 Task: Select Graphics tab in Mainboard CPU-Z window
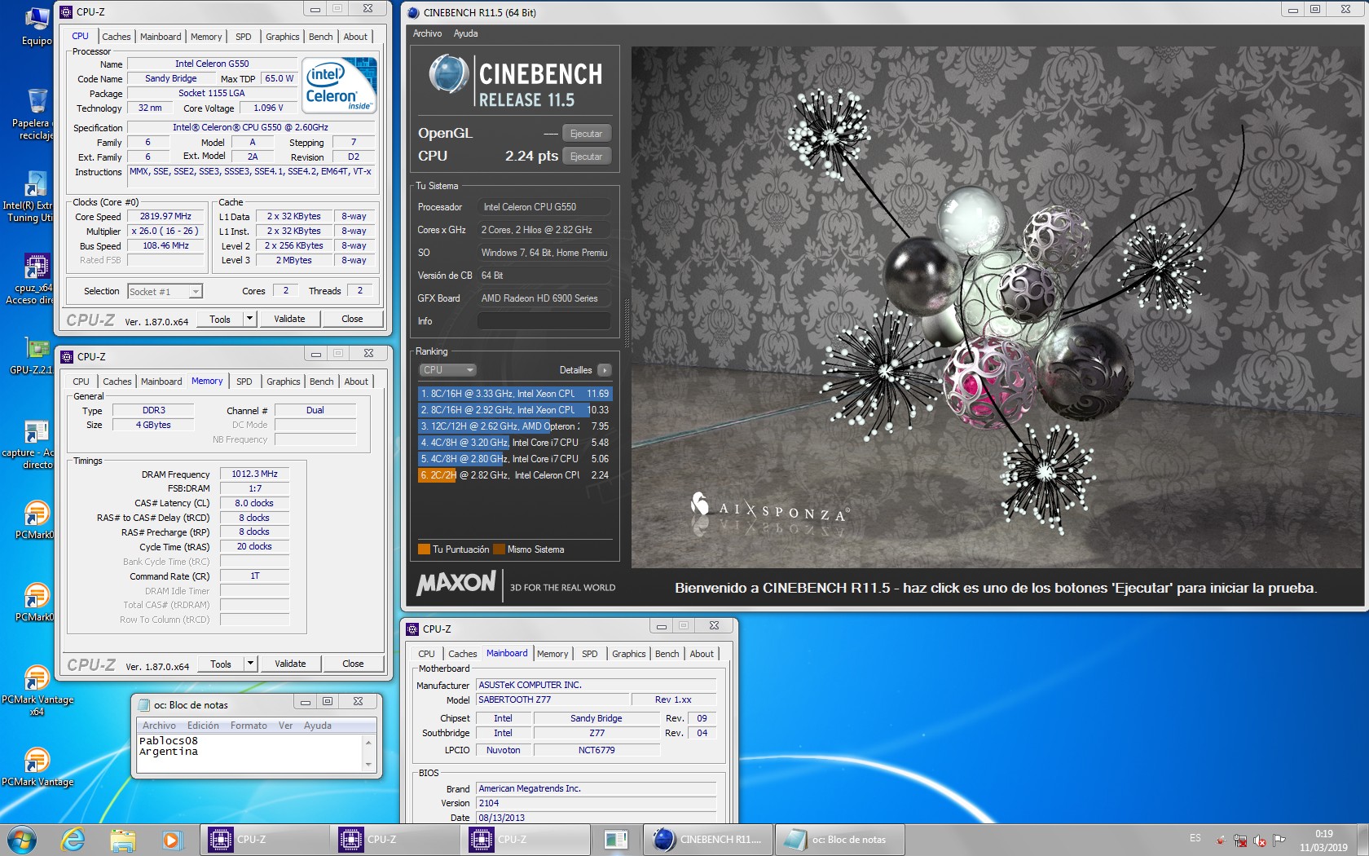(x=628, y=654)
